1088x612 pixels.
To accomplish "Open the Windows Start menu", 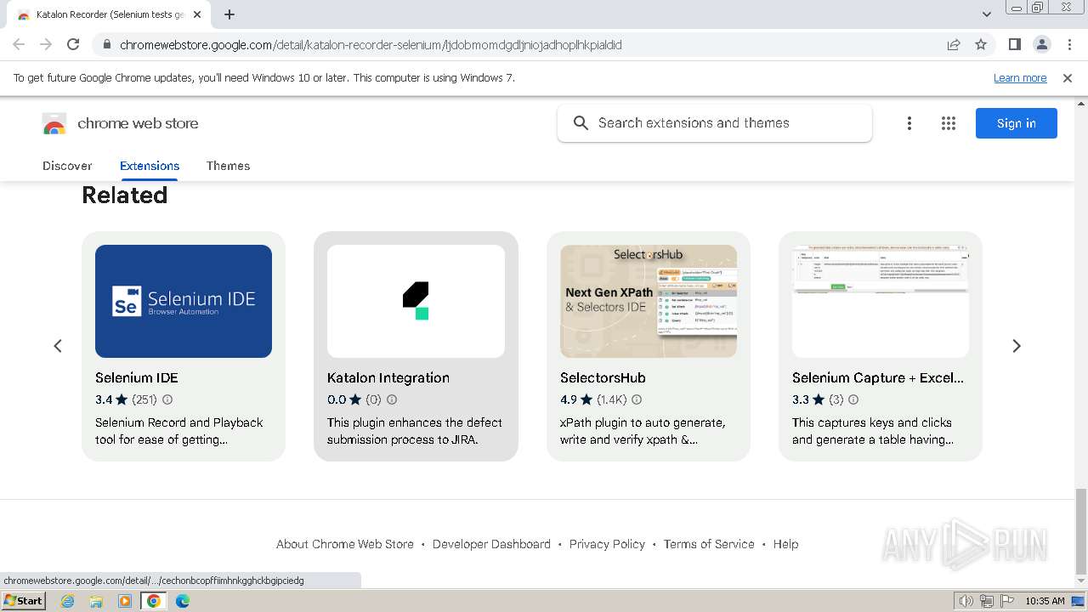I will click(x=24, y=601).
